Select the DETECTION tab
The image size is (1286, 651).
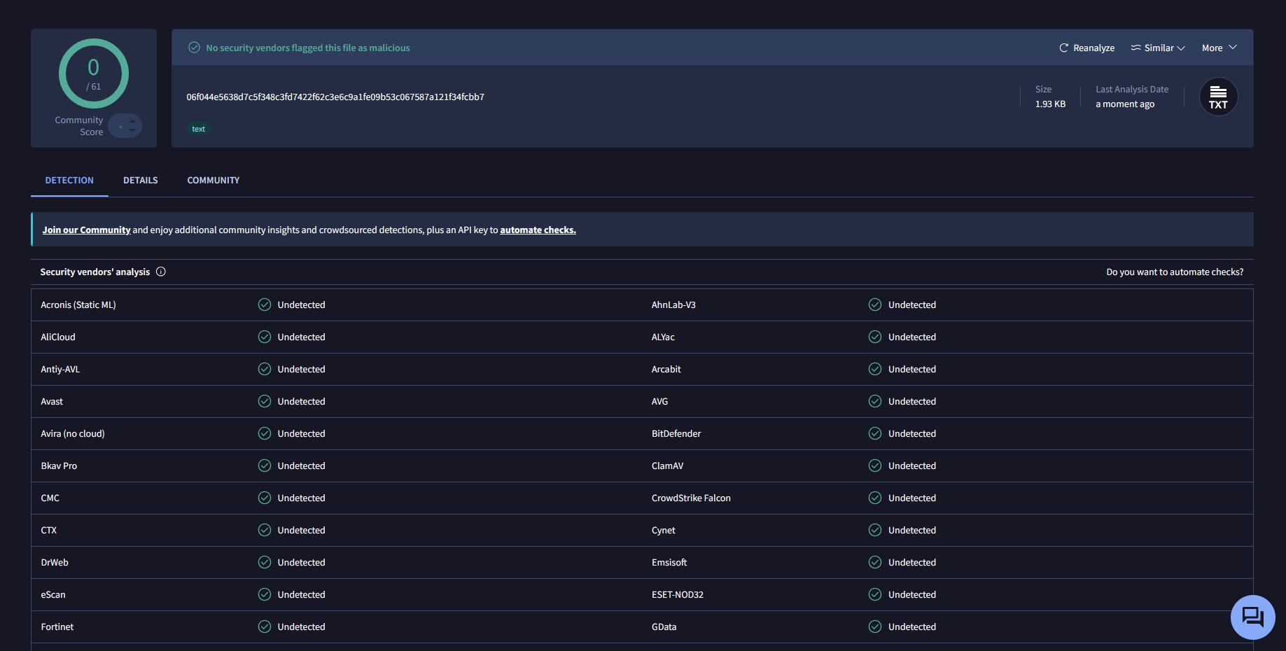tap(69, 180)
